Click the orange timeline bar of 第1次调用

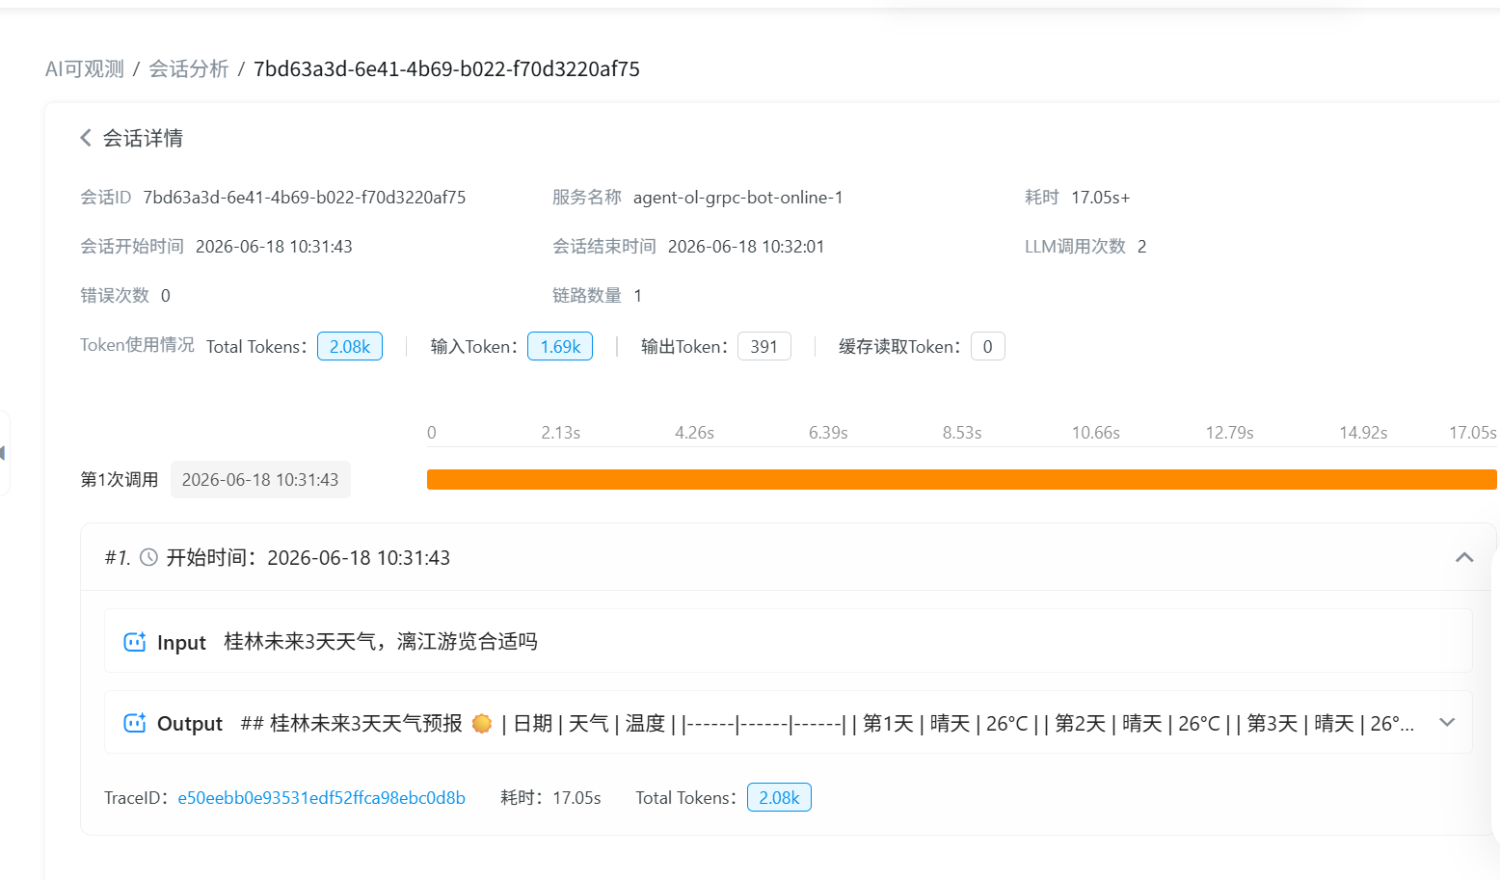[x=961, y=479]
